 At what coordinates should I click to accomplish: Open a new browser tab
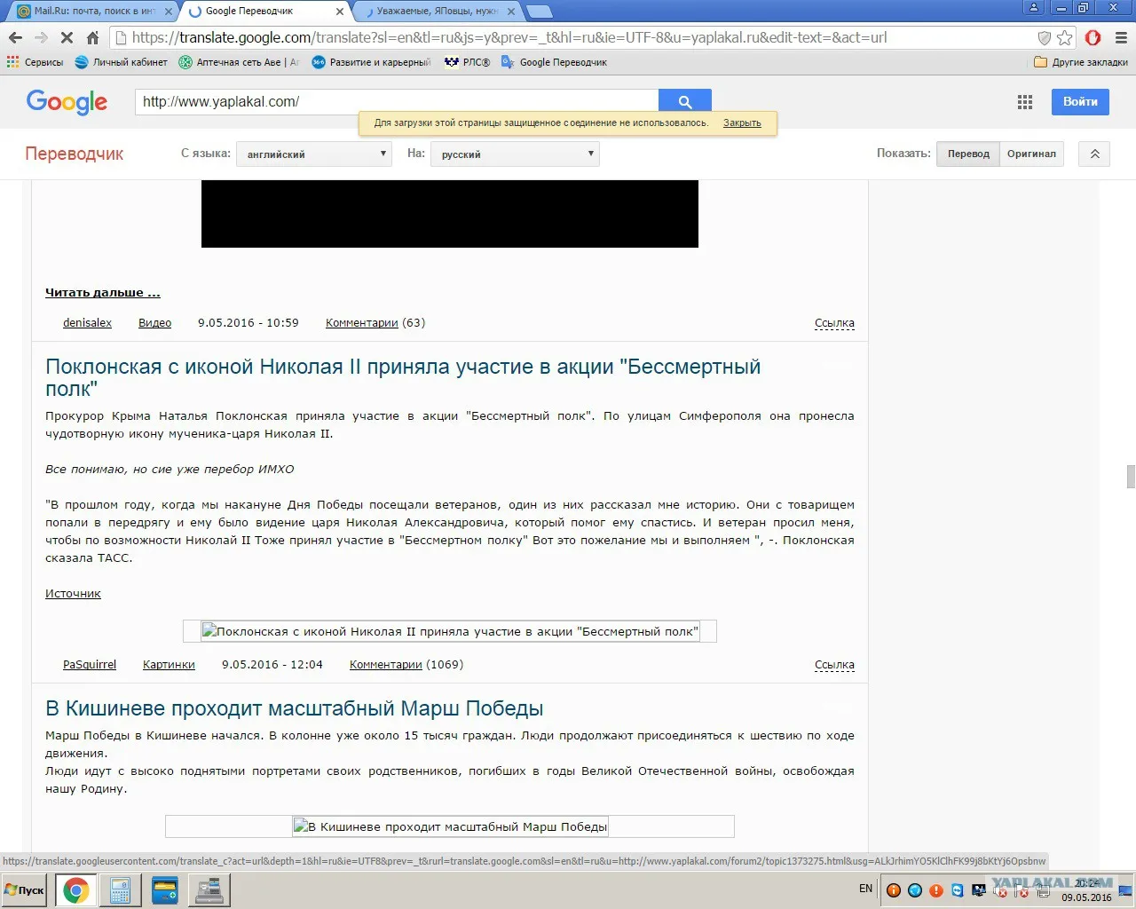point(539,12)
